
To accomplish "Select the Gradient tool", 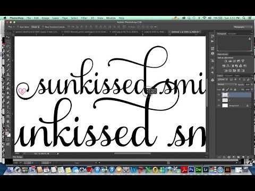I will click(8, 88).
